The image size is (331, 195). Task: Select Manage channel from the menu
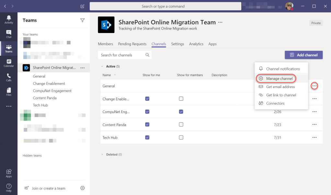coord(279,79)
